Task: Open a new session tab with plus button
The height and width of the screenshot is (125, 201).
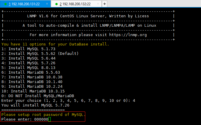Action: pos(105,4)
